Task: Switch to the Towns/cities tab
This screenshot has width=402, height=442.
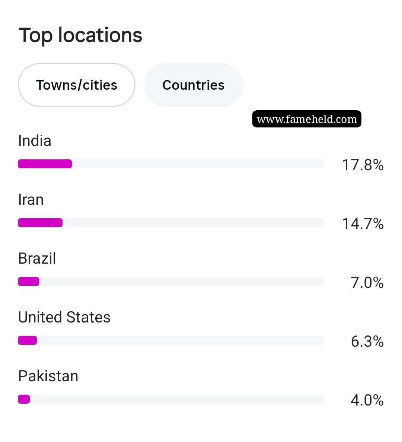Action: coord(77,85)
